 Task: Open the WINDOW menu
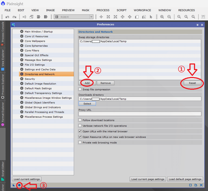(165, 10)
